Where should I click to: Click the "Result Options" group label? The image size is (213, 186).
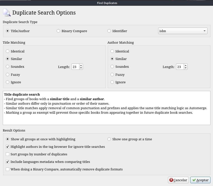(x=14, y=131)
